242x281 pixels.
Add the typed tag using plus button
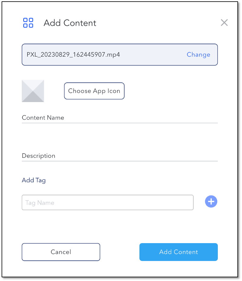[x=211, y=201]
